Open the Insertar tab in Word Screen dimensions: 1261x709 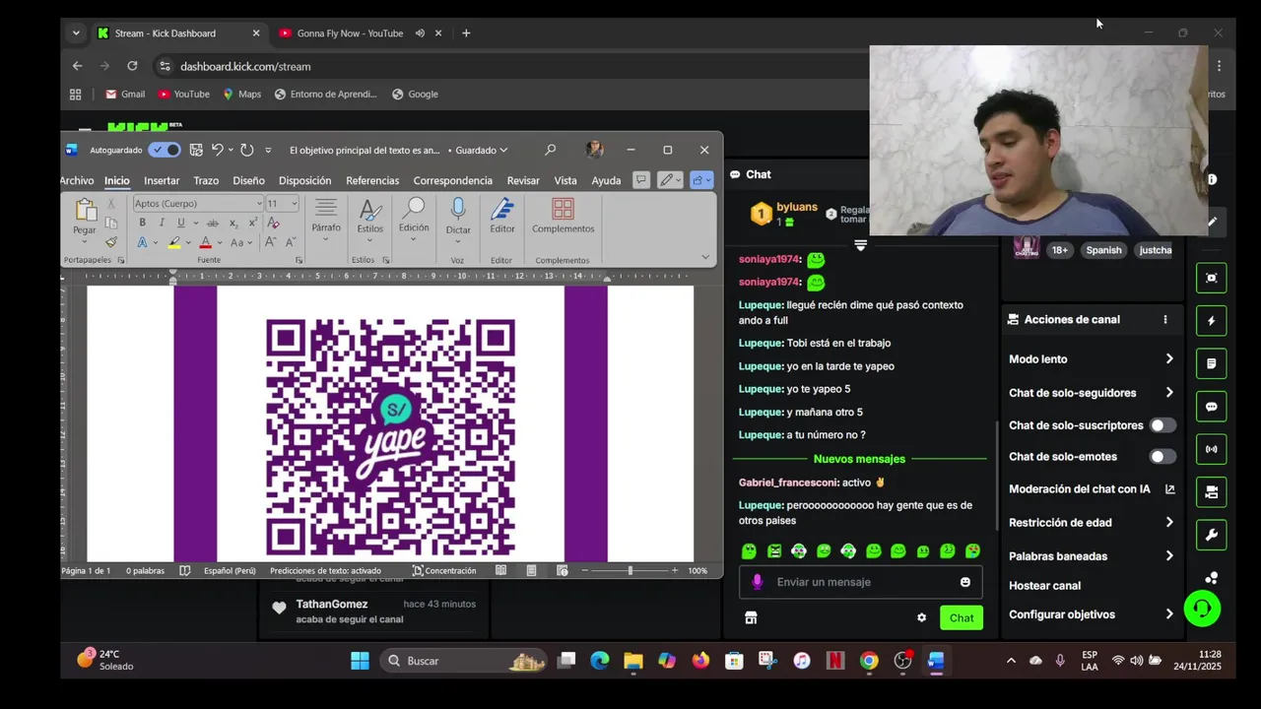(162, 180)
